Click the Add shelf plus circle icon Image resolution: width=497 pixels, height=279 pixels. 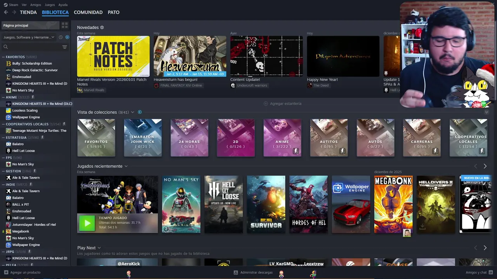click(x=266, y=103)
